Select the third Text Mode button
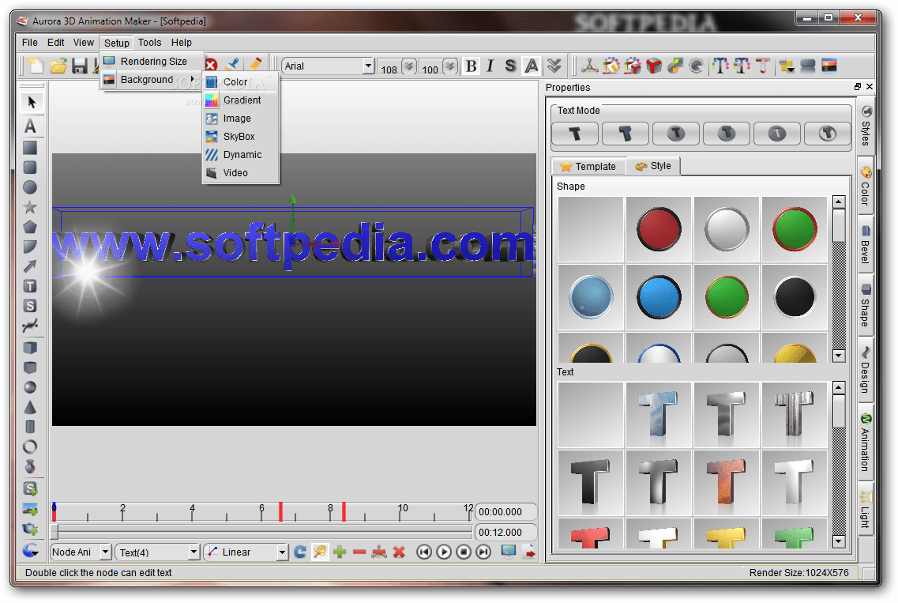The image size is (898, 603). click(x=676, y=134)
